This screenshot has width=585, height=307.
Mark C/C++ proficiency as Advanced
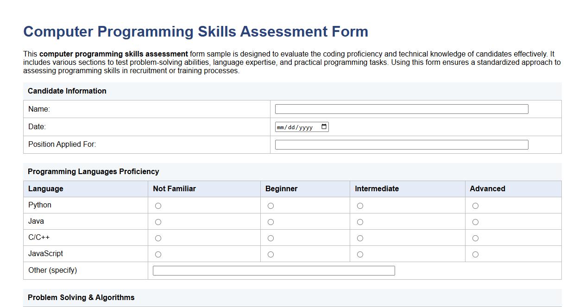[475, 238]
